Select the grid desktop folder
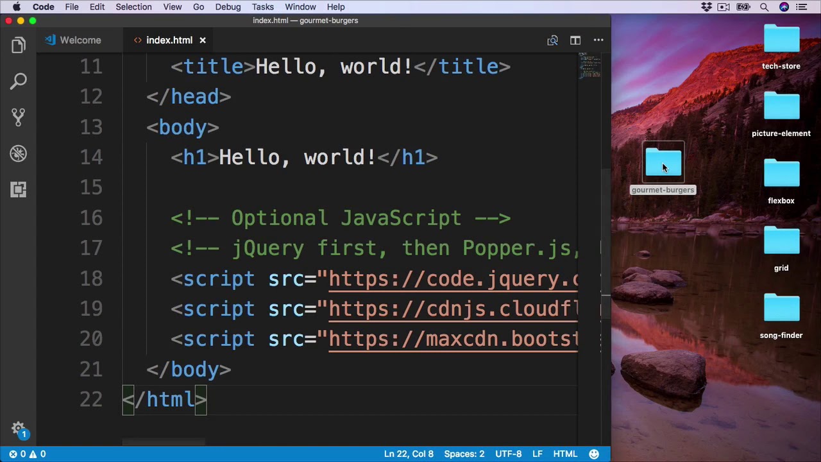Image resolution: width=821 pixels, height=462 pixels. coord(781,249)
